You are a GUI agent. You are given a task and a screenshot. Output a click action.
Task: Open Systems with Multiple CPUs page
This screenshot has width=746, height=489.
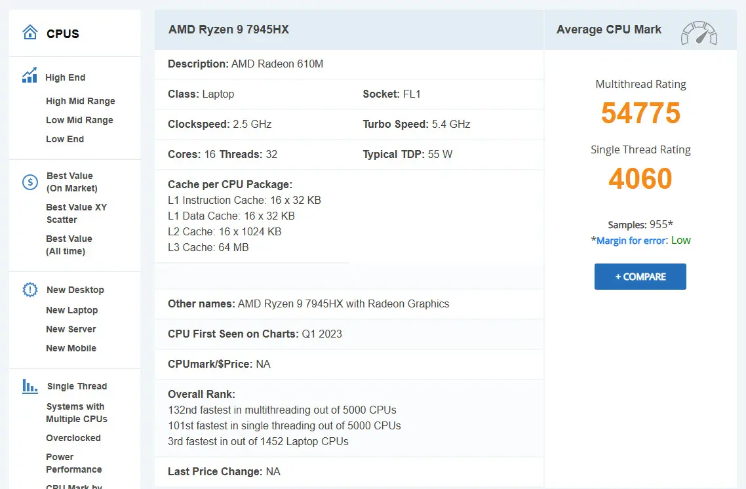coord(76,412)
